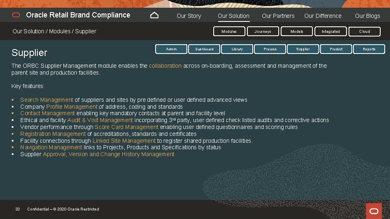The height and width of the screenshot is (219, 390).
Task: Open the Process module tab
Action: coord(270,49)
